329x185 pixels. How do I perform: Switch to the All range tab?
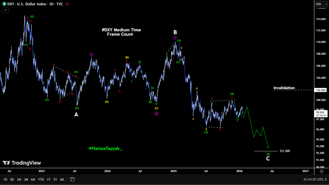62,179
